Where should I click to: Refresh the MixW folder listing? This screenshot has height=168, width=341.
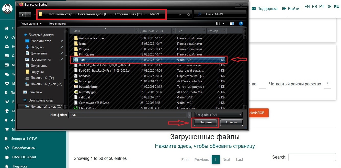tap(189, 14)
